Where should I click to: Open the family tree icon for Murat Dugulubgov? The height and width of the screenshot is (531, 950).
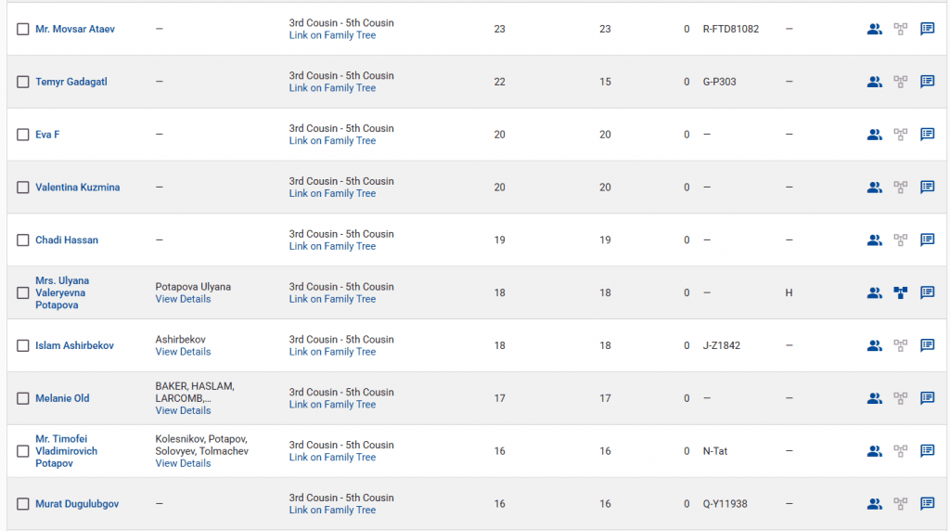(x=900, y=504)
